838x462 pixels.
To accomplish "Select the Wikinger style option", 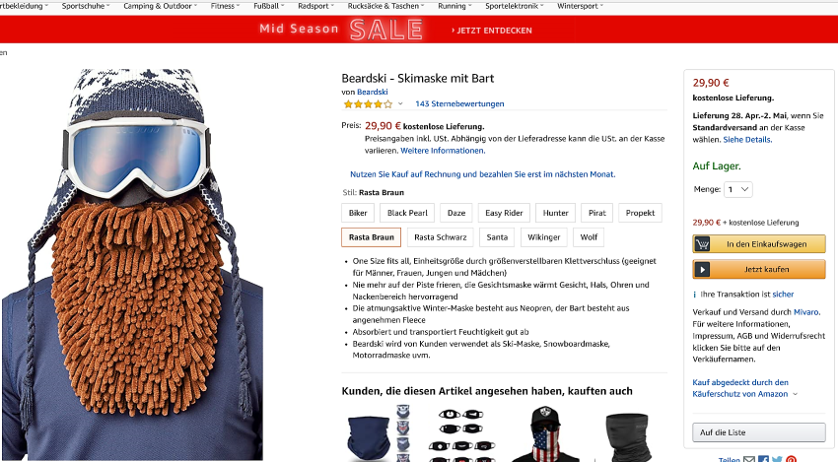I will pyautogui.click(x=543, y=237).
